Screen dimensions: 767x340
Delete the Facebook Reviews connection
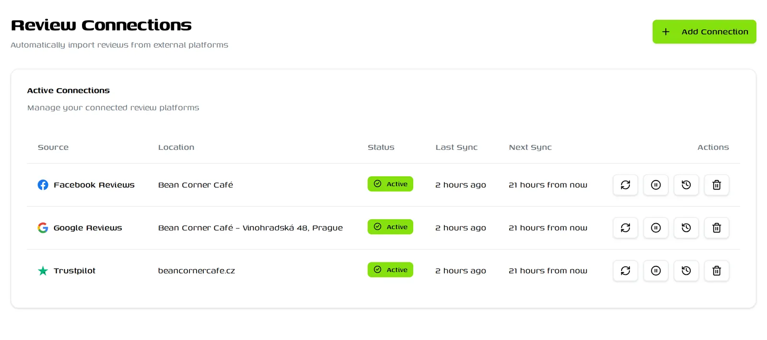coord(717,185)
